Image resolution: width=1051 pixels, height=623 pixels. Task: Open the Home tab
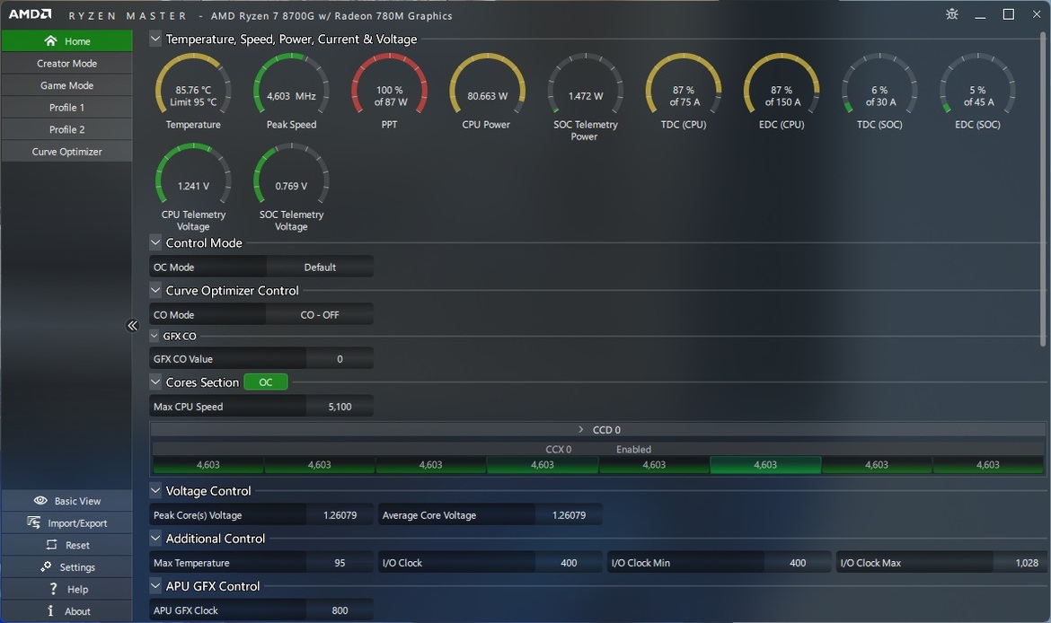tap(67, 41)
